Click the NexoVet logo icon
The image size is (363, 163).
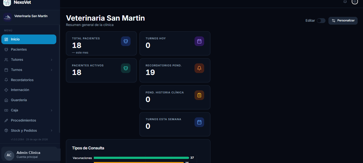pos(7,2)
